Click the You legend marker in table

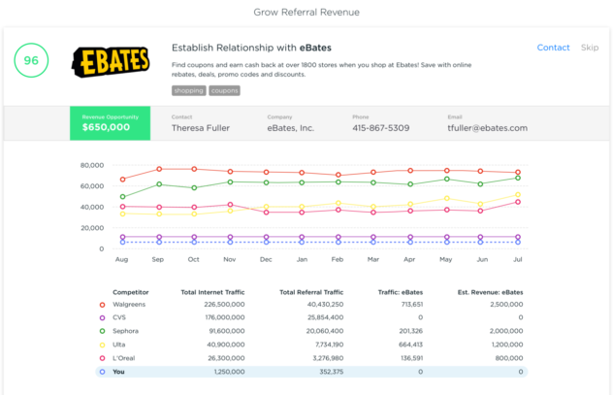(103, 372)
